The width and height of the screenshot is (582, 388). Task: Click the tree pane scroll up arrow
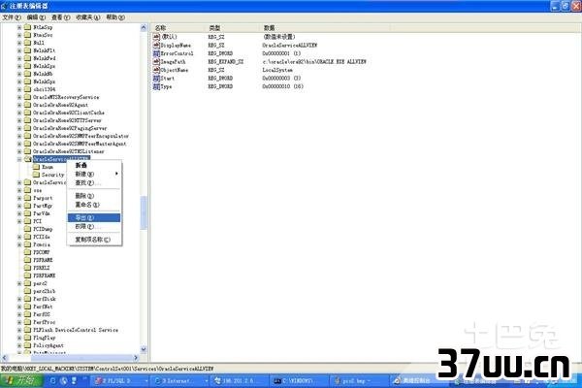tap(144, 27)
